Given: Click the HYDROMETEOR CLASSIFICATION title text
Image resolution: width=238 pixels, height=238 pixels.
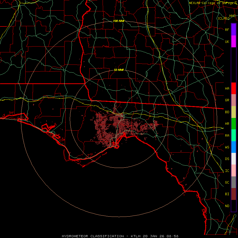Looking at the screenshot, I should pos(93,236).
